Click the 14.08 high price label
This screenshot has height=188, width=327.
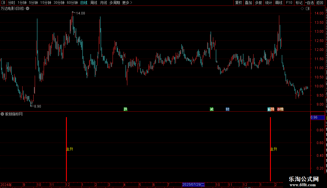coord(80,13)
